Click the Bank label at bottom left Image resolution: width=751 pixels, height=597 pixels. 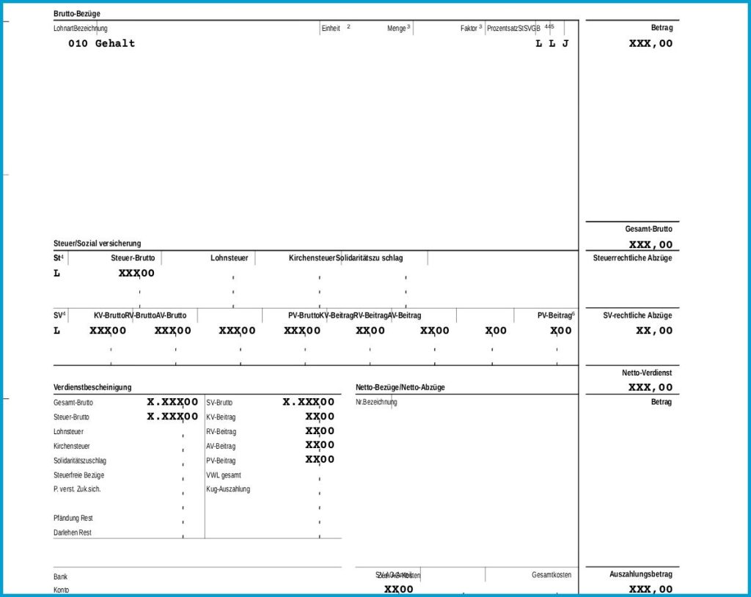(60, 576)
